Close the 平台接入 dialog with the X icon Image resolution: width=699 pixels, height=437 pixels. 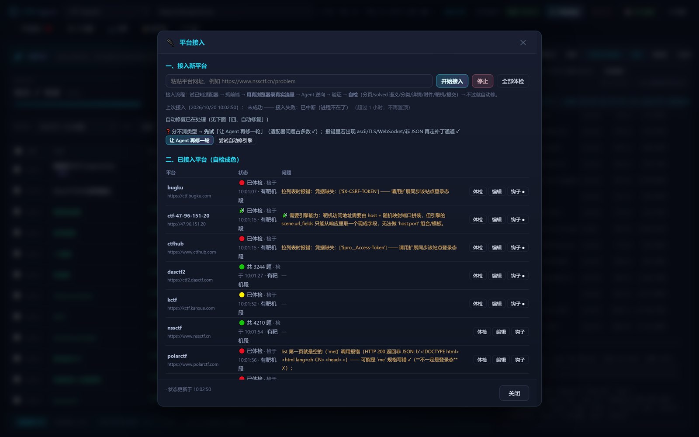pos(523,42)
